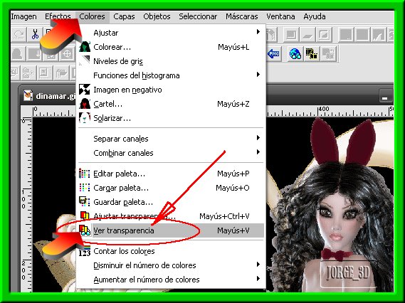Expand Separar canales submenu

171,139
